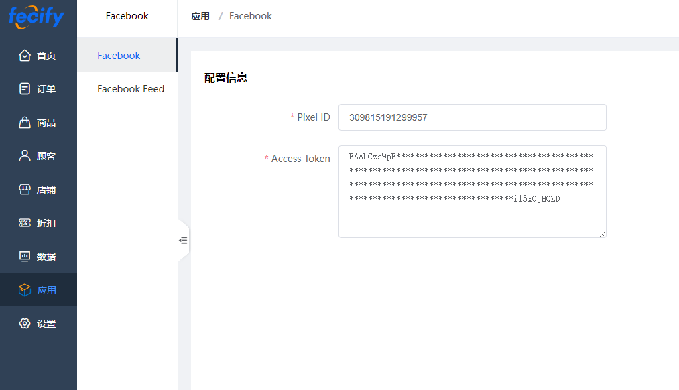Viewport: 679px width, 390px height.
Task: Click the Facebook breadcrumb text
Action: click(250, 16)
